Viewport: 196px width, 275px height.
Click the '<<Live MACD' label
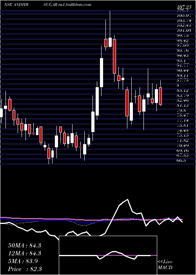[165, 265]
